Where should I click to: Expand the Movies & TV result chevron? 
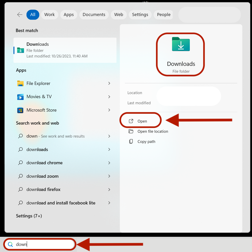pyautogui.click(x=109, y=97)
